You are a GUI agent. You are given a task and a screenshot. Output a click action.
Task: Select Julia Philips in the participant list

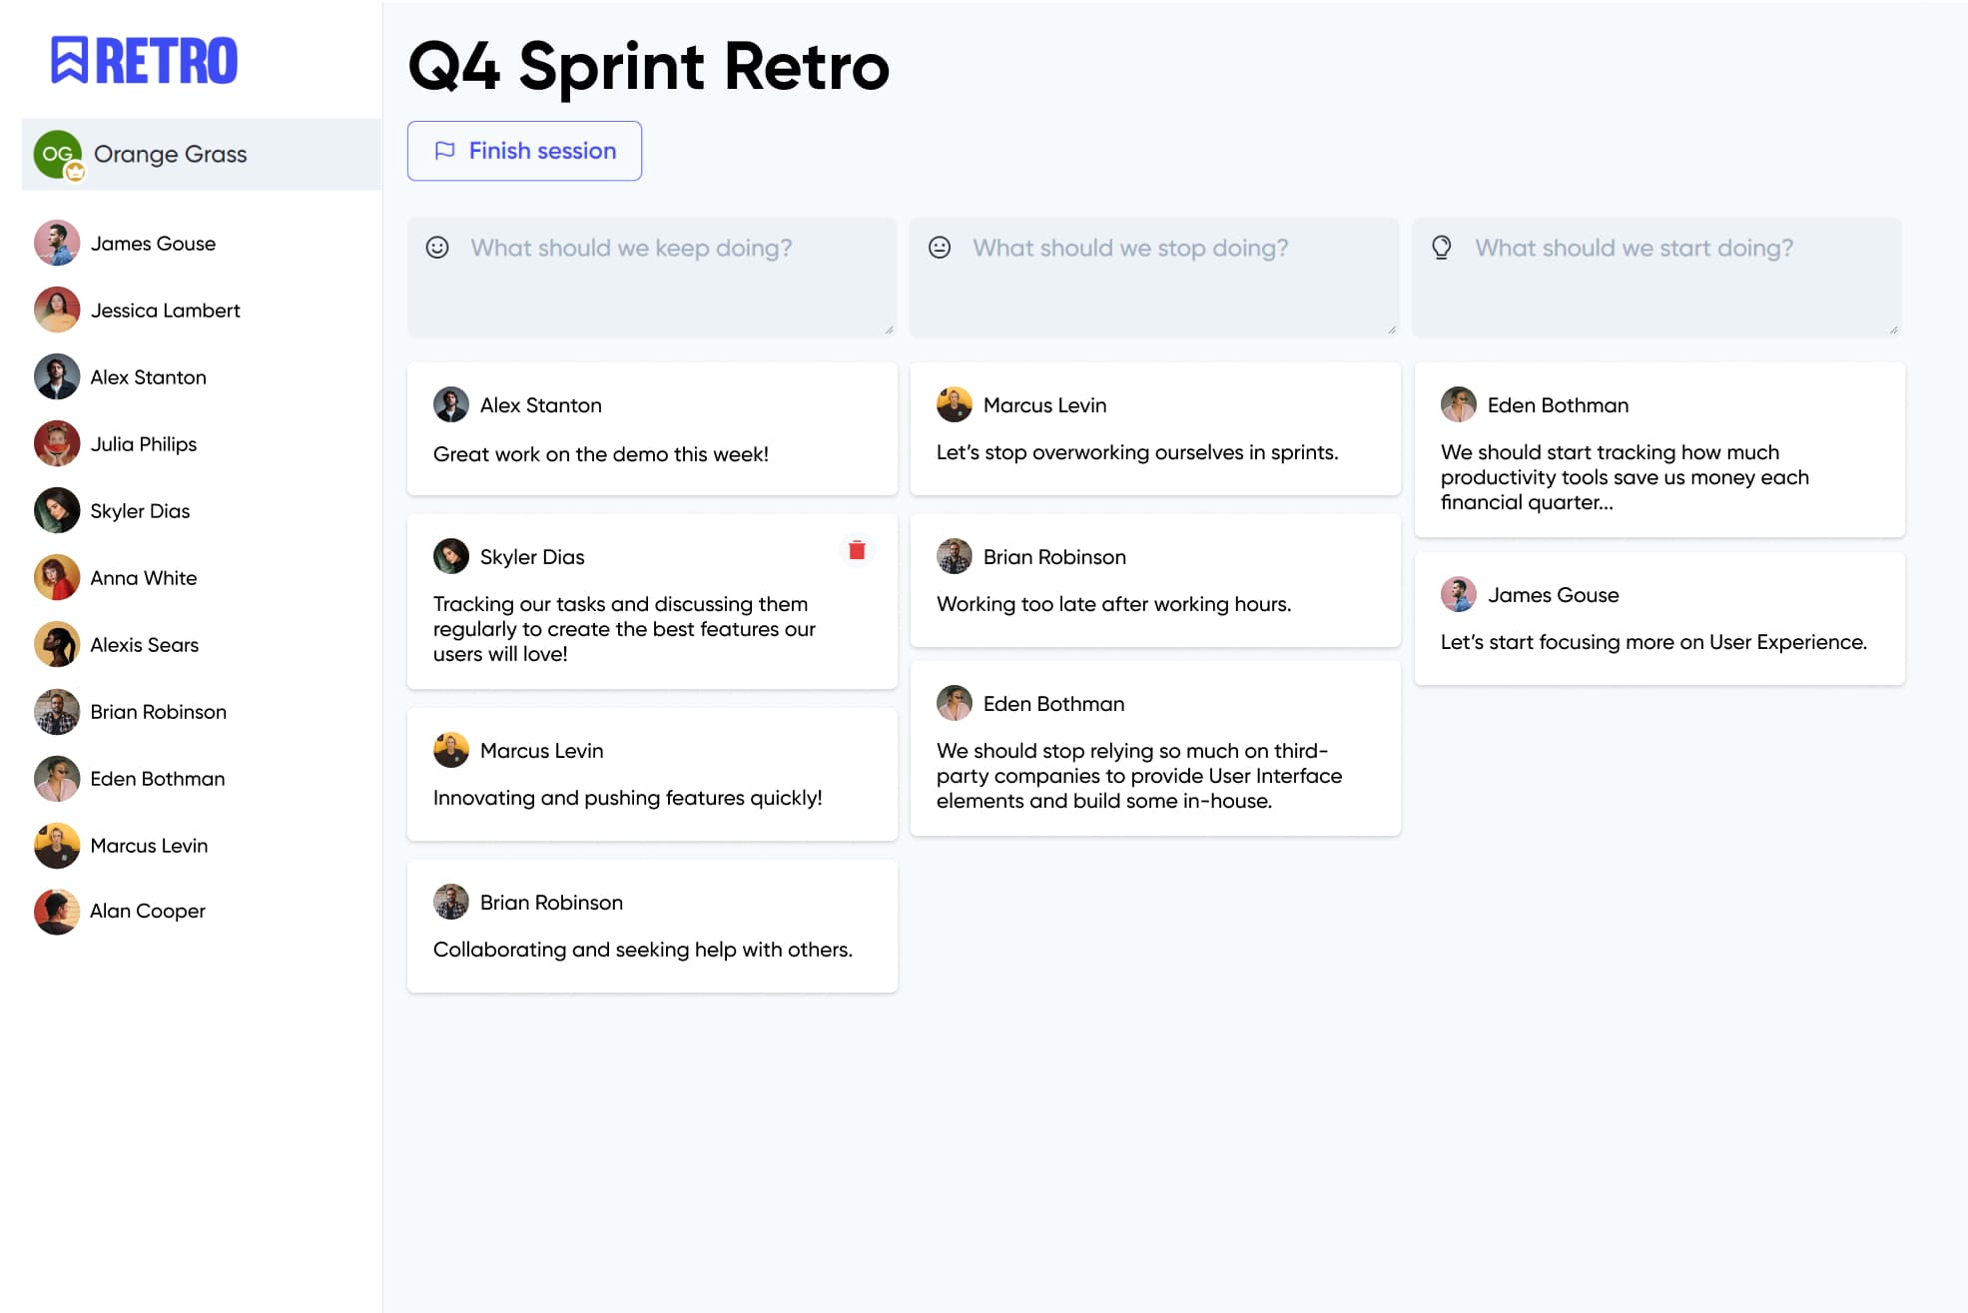pyautogui.click(x=143, y=444)
